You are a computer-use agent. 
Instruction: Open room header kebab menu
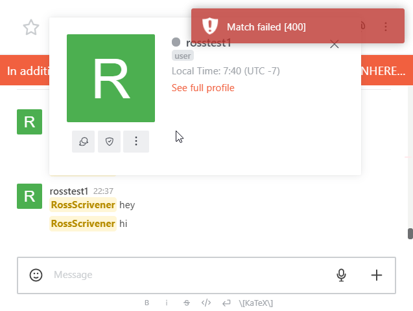(x=386, y=27)
